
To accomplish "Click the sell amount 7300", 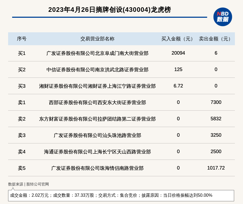I will coord(216,102).
